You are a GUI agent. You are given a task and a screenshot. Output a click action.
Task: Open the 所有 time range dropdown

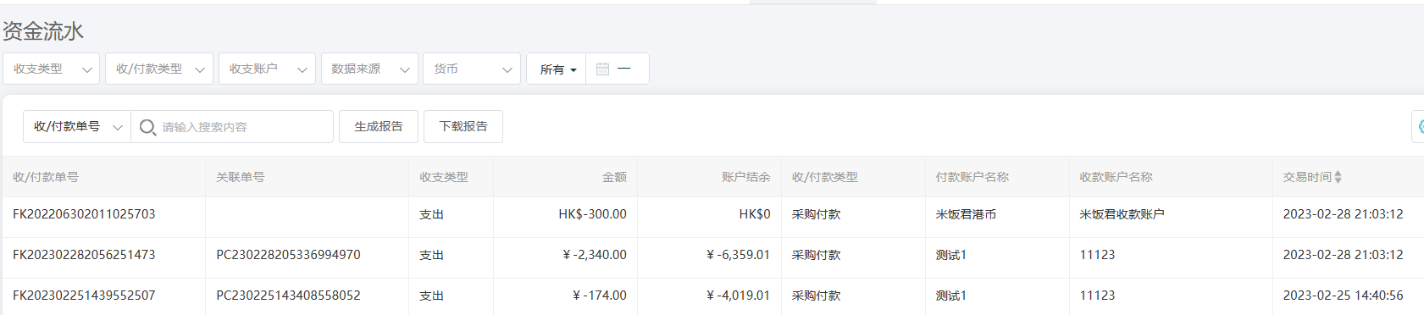click(557, 69)
